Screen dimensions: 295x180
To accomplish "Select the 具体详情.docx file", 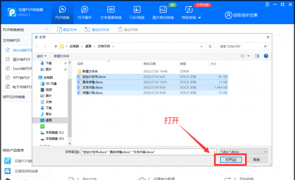I will [x=152, y=82].
